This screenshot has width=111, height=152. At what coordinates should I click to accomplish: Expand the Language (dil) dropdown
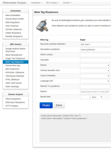coord(95,81)
